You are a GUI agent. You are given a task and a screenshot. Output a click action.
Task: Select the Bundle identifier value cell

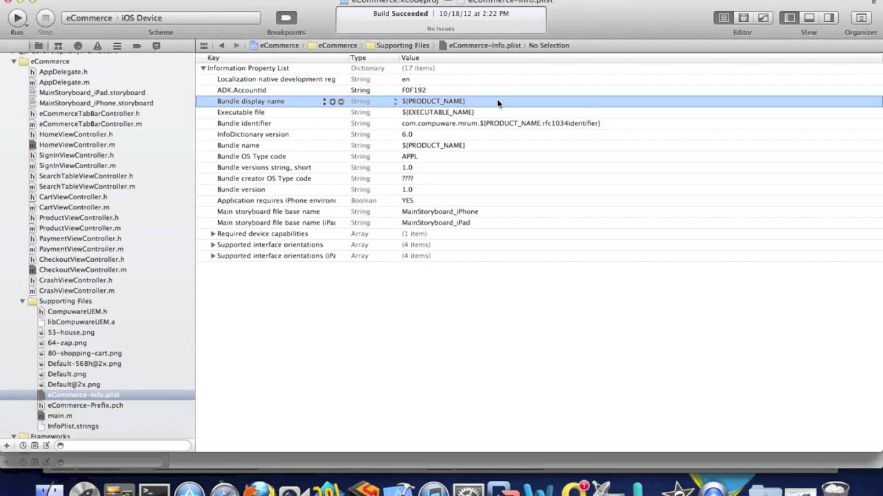[501, 123]
